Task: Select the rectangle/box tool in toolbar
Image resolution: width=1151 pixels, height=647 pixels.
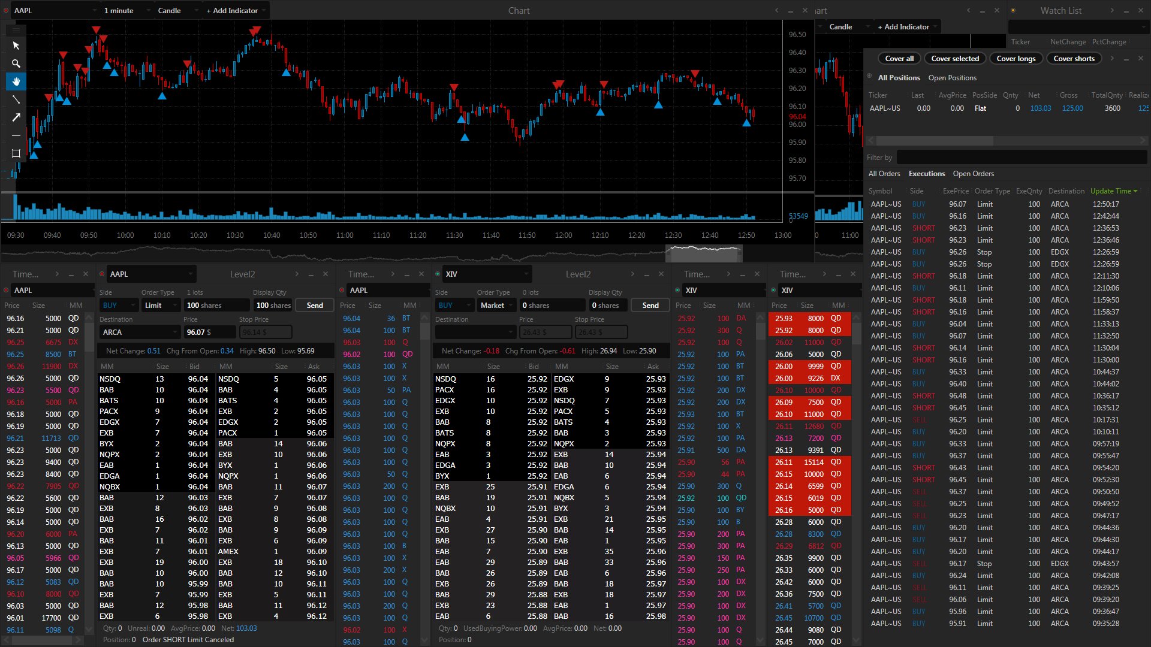Action: 14,154
